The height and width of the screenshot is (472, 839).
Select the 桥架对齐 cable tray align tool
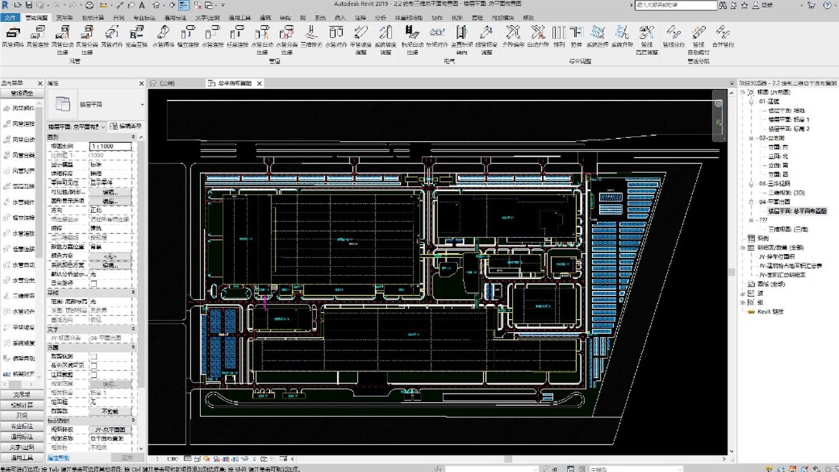437,36
